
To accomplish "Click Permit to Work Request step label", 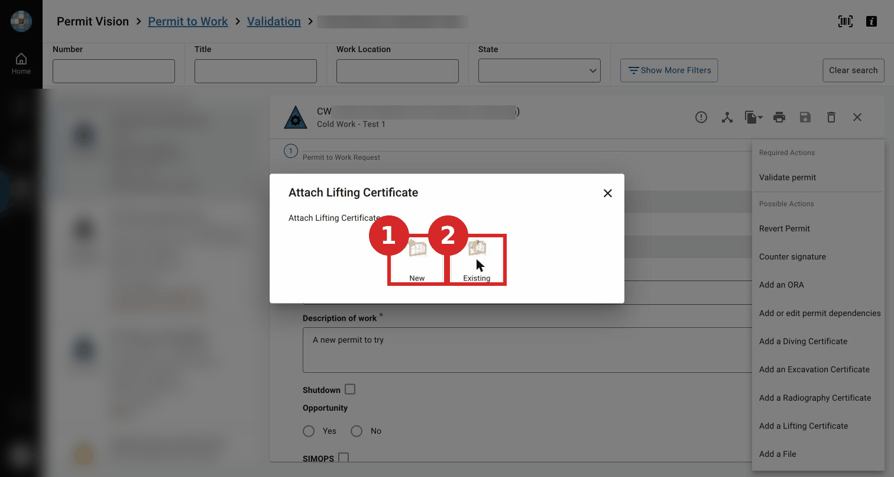I will coord(341,157).
